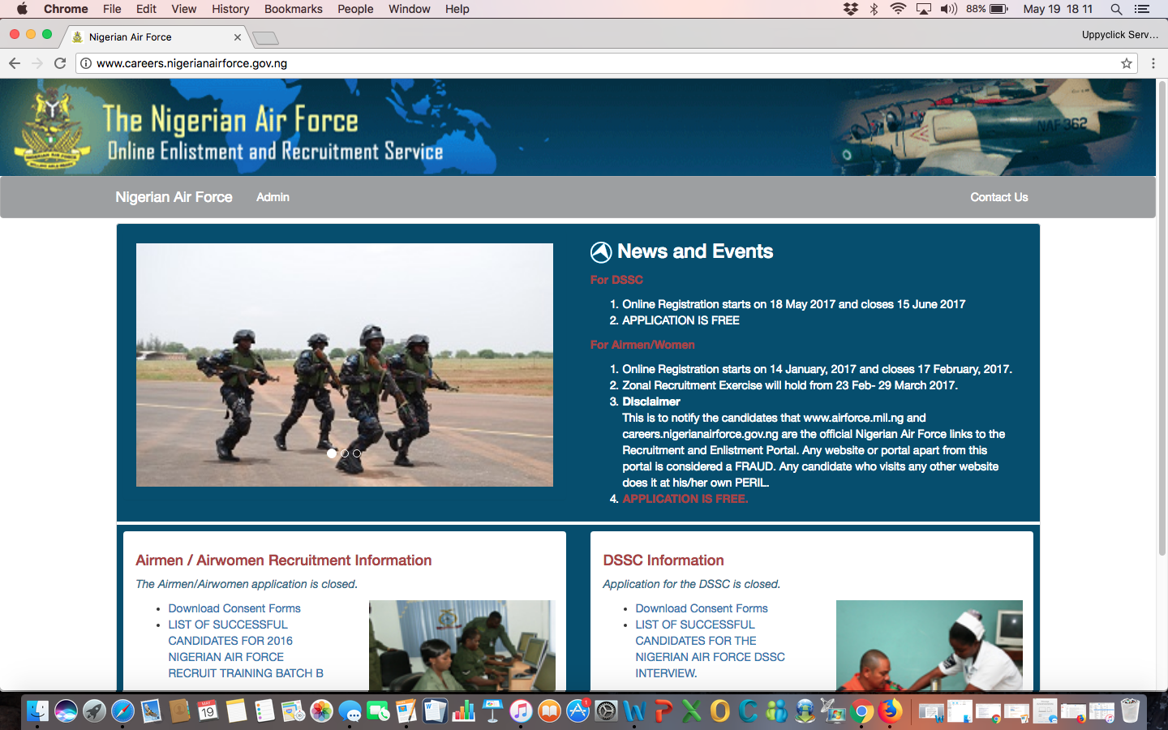Open the Admin link in the navbar
This screenshot has height=730, width=1168.
point(273,197)
